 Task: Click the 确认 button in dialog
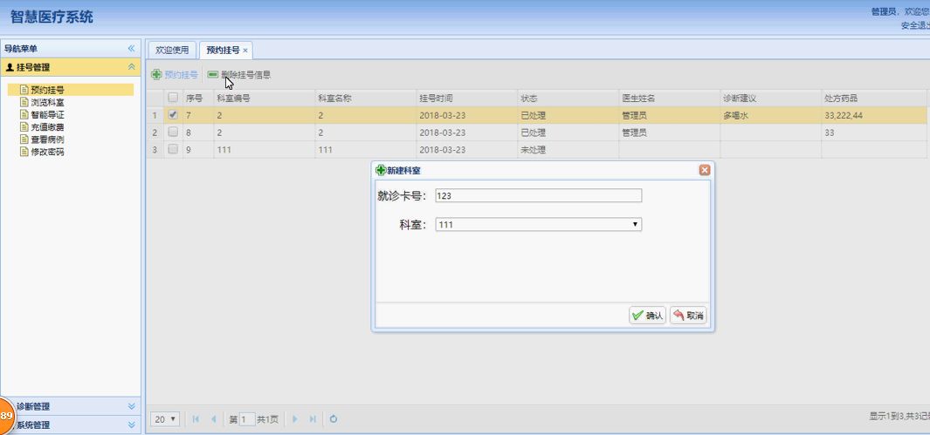648,316
